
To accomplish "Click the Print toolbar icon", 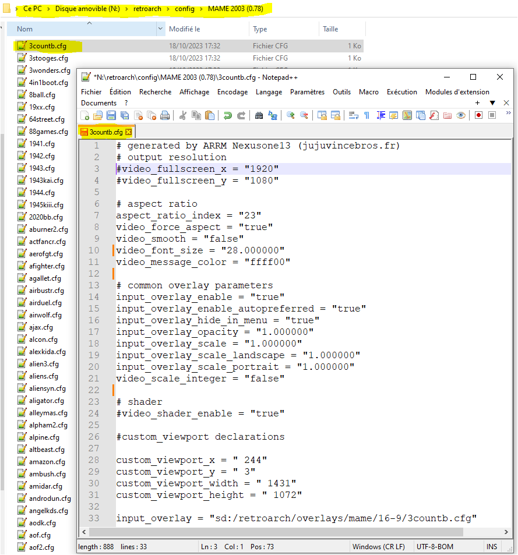I will (165, 115).
